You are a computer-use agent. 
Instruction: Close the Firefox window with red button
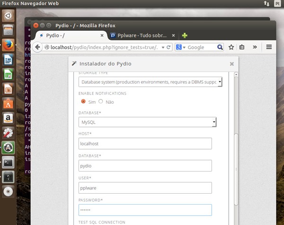(36, 26)
